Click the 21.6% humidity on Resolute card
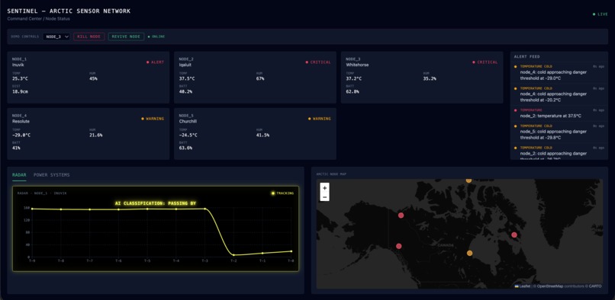This screenshot has height=300, width=615. pos(96,135)
